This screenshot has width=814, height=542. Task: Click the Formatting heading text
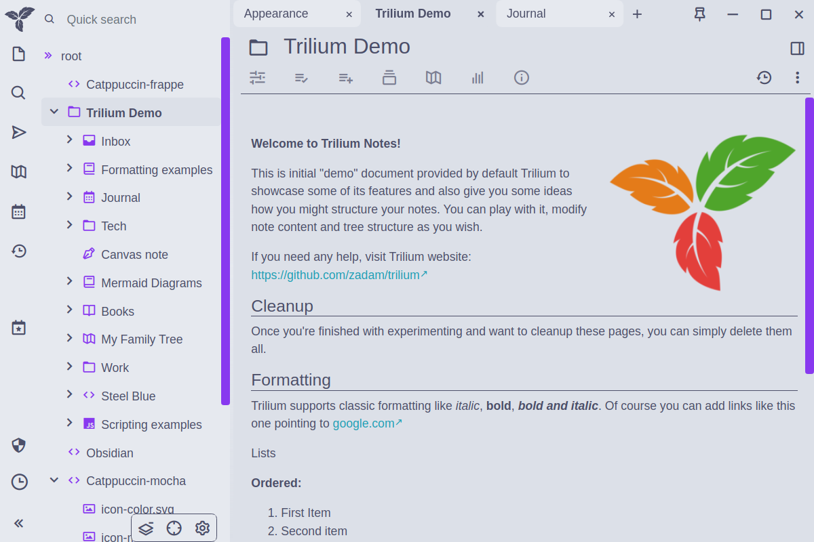291,380
